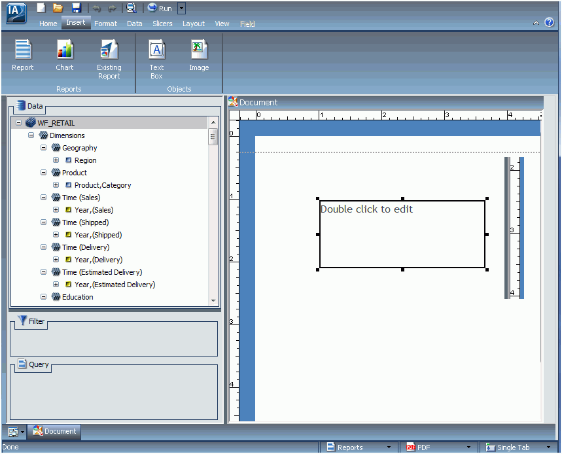Open the Format ribbon tab
The width and height of the screenshot is (562, 454).
105,24
